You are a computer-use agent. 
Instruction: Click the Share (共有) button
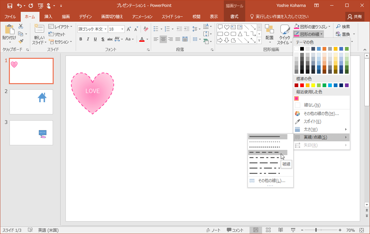point(355,16)
